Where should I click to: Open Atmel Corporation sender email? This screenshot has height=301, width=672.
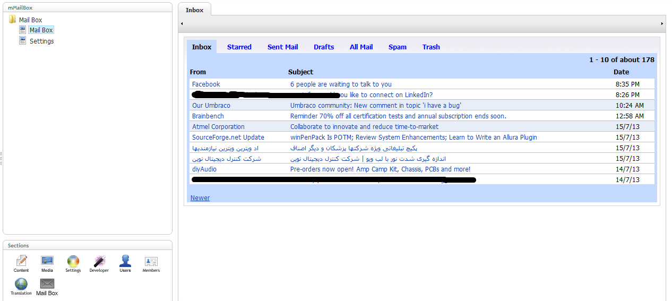click(x=218, y=126)
